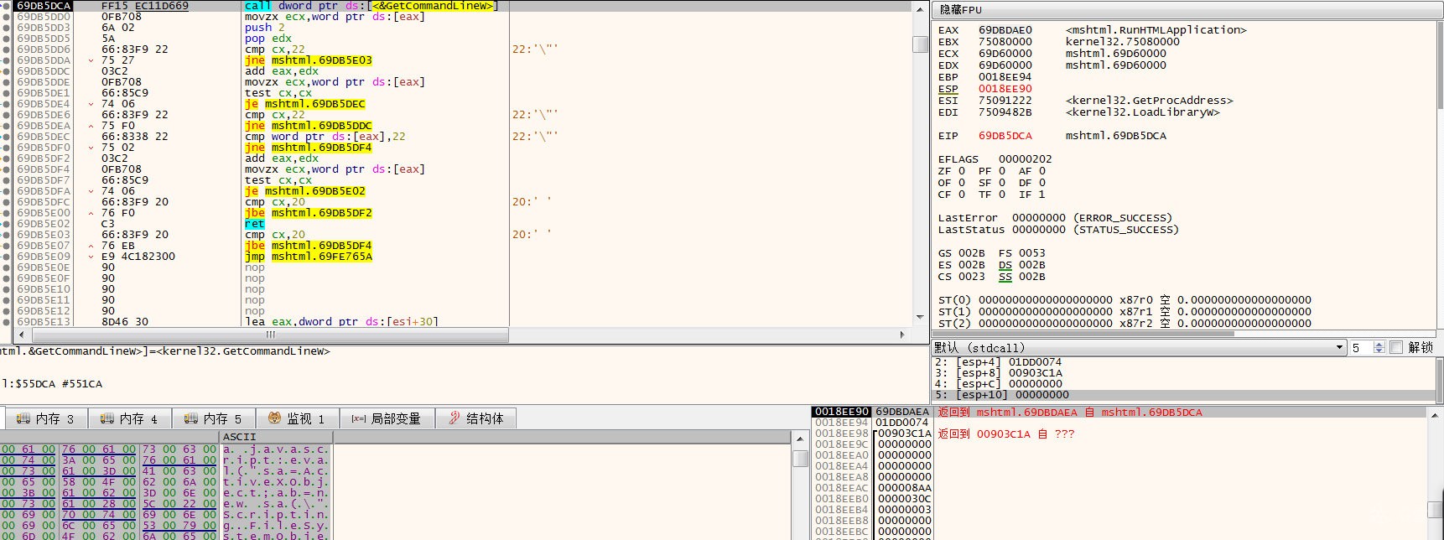Click the 监视 1 watch tab icon
The width and height of the screenshot is (1444, 540).
coord(274,418)
